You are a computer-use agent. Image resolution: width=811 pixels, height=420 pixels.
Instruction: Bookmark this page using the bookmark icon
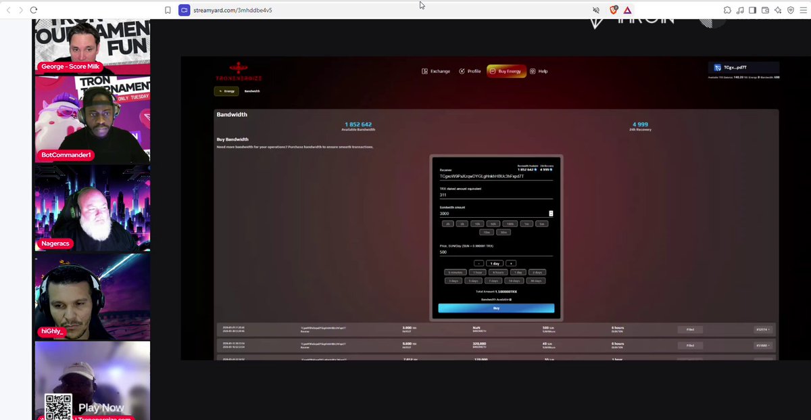coord(168,10)
